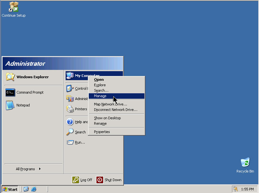Choose Disconnect Network Drive... option
The width and height of the screenshot is (259, 193).
[116, 110]
